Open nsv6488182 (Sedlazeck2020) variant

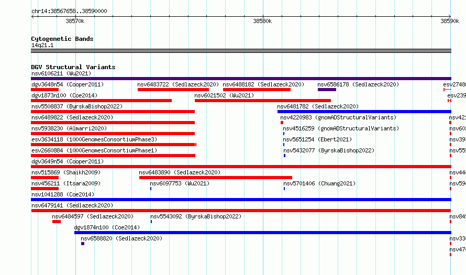263,84
